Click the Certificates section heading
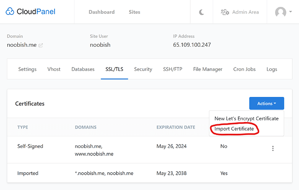Viewport: 299px width, 190px height. 30,103
